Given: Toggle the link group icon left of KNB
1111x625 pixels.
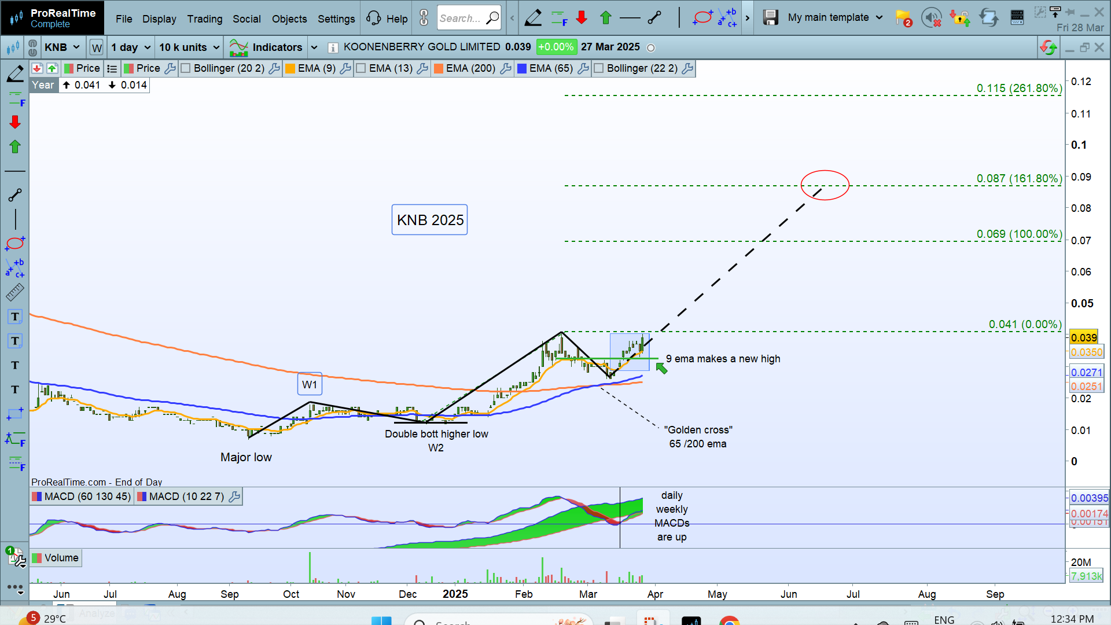Looking at the screenshot, I should point(32,47).
